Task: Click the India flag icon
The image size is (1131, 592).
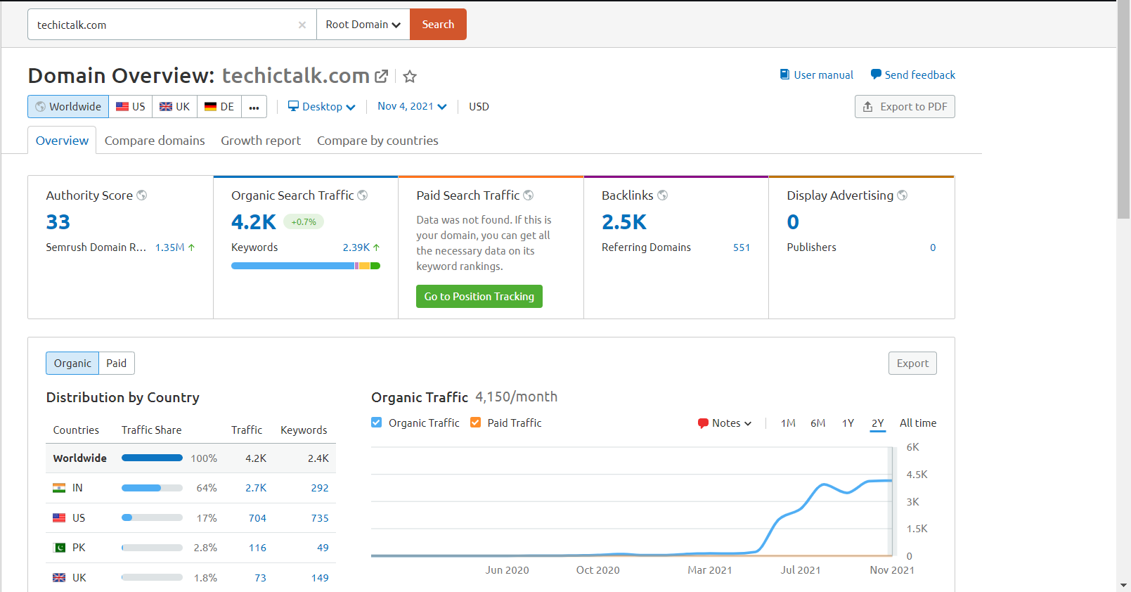Action: tap(59, 488)
